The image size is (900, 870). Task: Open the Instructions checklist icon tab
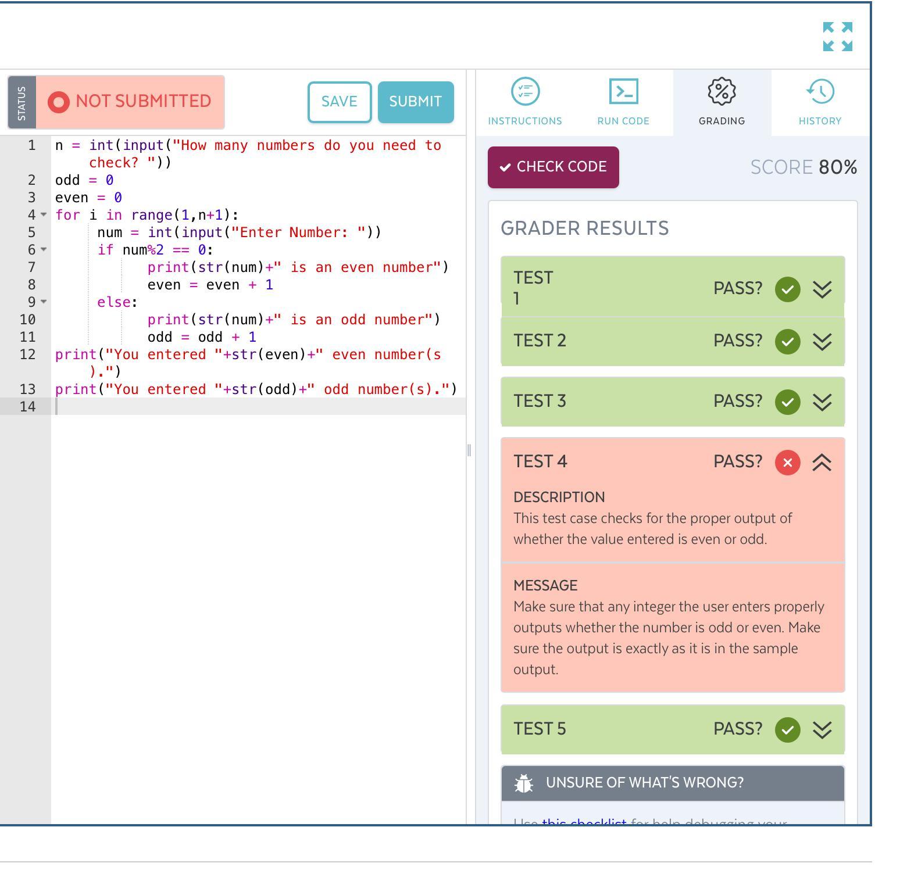pos(525,92)
